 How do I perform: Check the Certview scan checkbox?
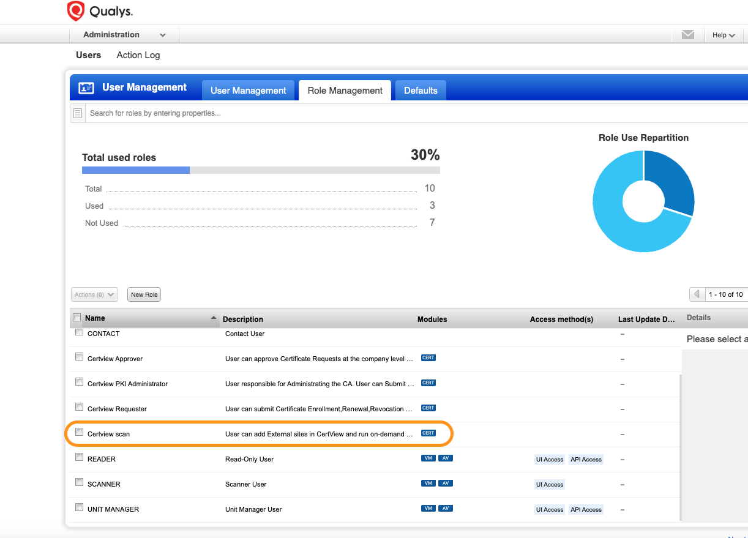[79, 432]
